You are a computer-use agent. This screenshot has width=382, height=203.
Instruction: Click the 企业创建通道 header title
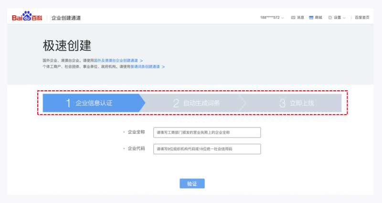[x=66, y=18]
